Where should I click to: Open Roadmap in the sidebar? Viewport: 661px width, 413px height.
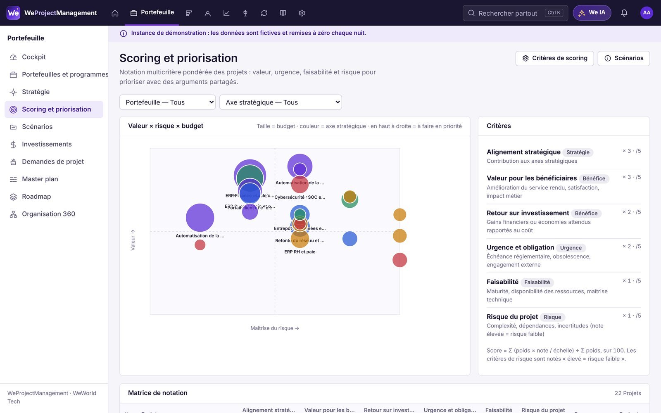[54, 197]
